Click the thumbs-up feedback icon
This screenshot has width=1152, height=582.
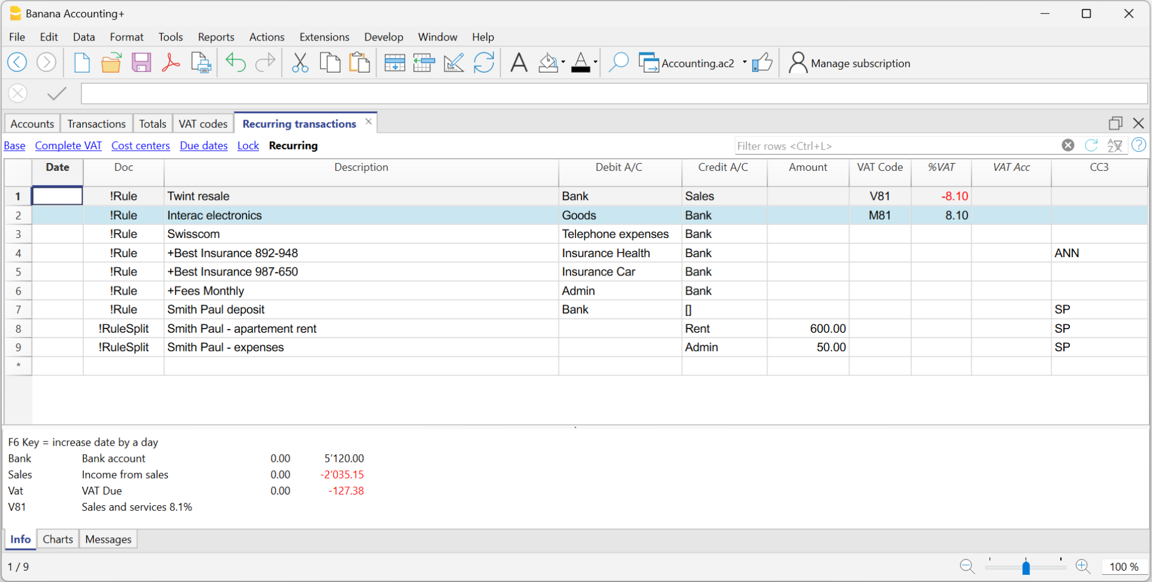[763, 62]
